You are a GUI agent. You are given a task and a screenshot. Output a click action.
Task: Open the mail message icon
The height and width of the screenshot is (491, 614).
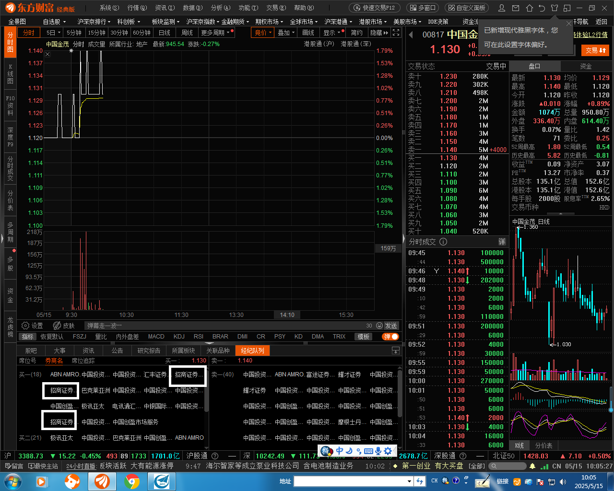516,8
